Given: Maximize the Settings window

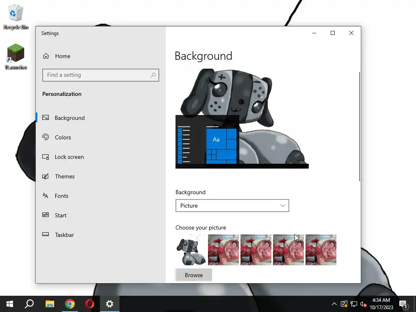Looking at the screenshot, I should pyautogui.click(x=333, y=33).
